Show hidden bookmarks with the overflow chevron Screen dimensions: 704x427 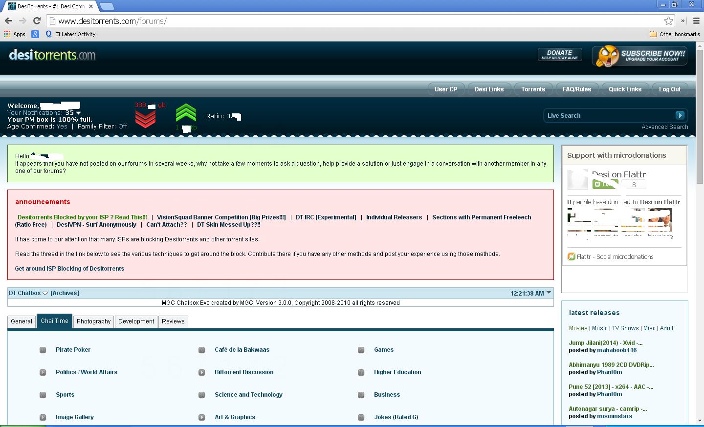pyautogui.click(x=683, y=21)
